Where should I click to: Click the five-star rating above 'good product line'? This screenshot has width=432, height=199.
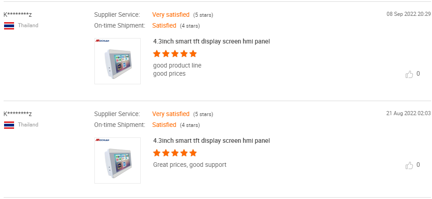[175, 54]
